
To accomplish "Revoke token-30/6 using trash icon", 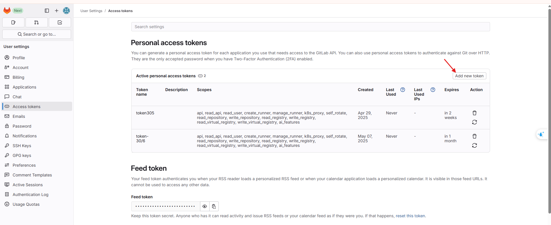I will point(475,136).
